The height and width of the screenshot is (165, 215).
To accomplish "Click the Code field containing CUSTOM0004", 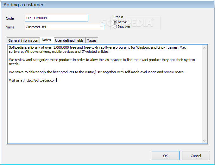I will [x=56, y=18].
